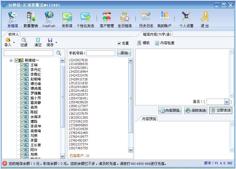Viewport: 236px width, 169px height.
Task: Select the 短信内容(70字/条) tab
Action: 157,34
